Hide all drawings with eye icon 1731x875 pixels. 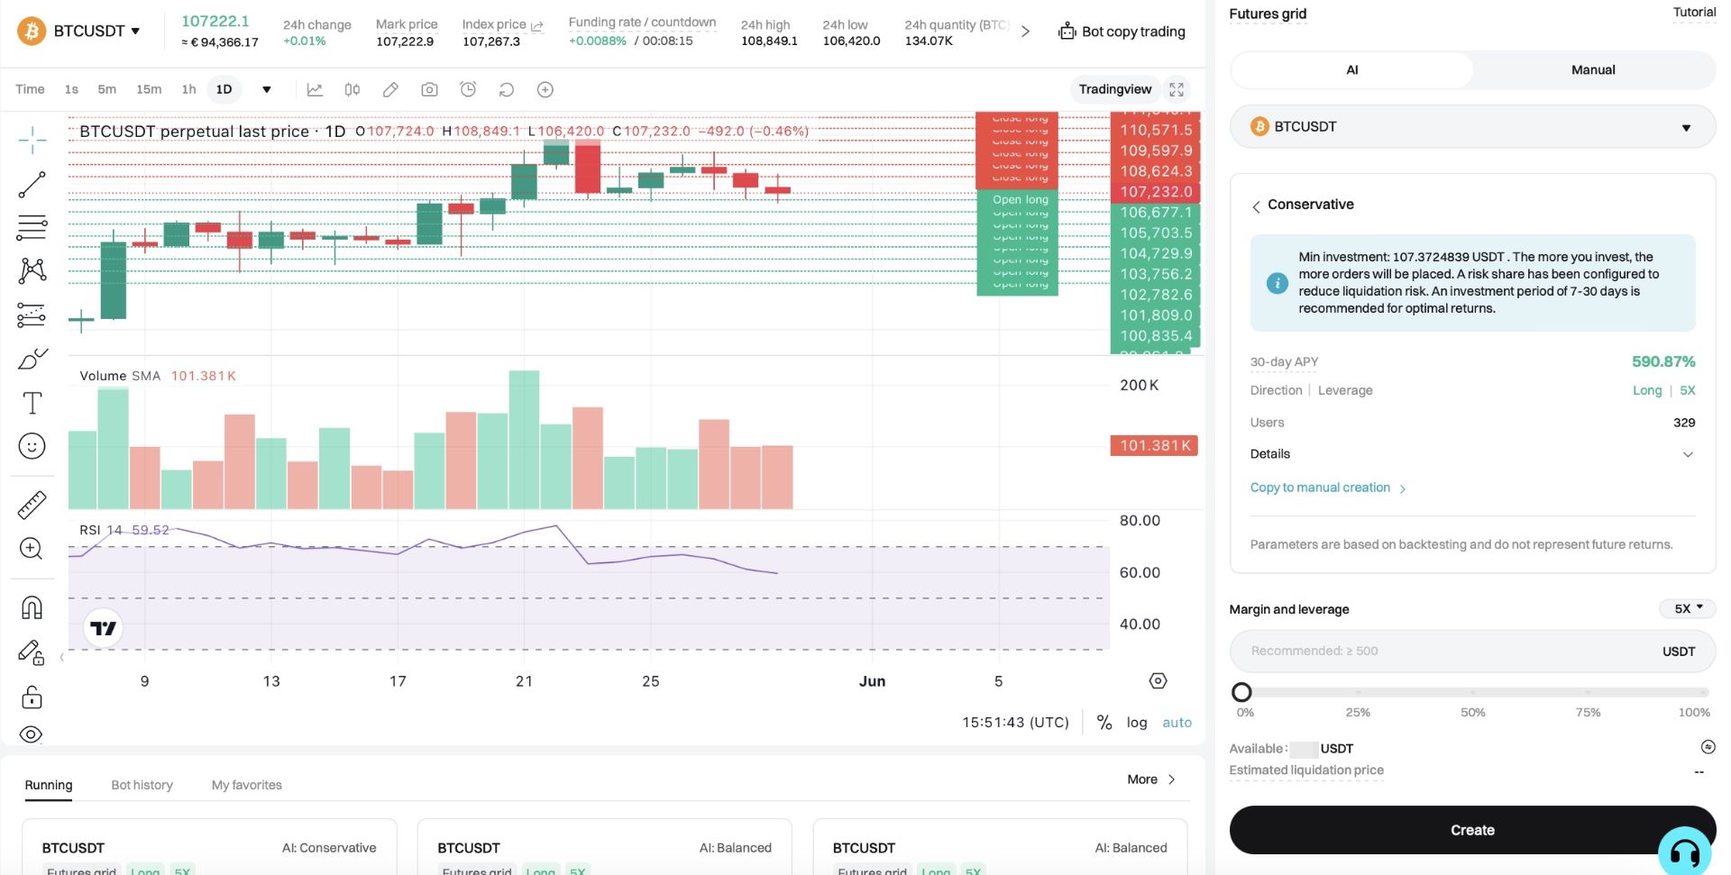32,734
